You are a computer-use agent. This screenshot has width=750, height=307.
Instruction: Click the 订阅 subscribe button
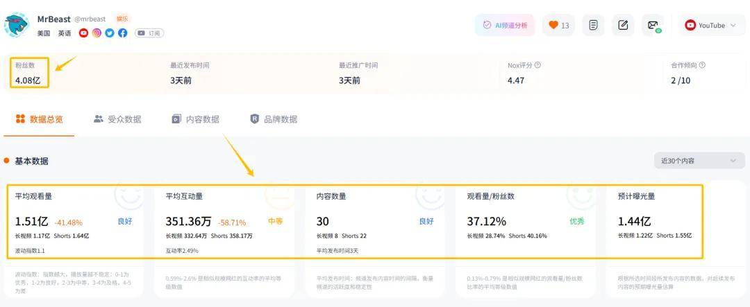(149, 33)
